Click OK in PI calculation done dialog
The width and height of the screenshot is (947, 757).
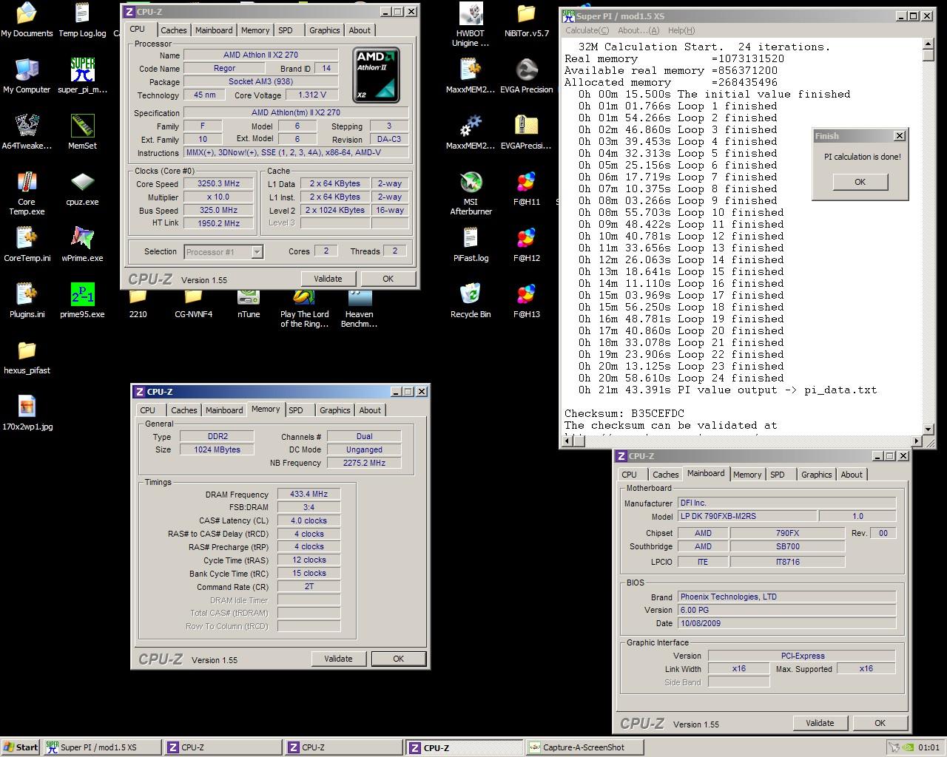[x=860, y=182]
